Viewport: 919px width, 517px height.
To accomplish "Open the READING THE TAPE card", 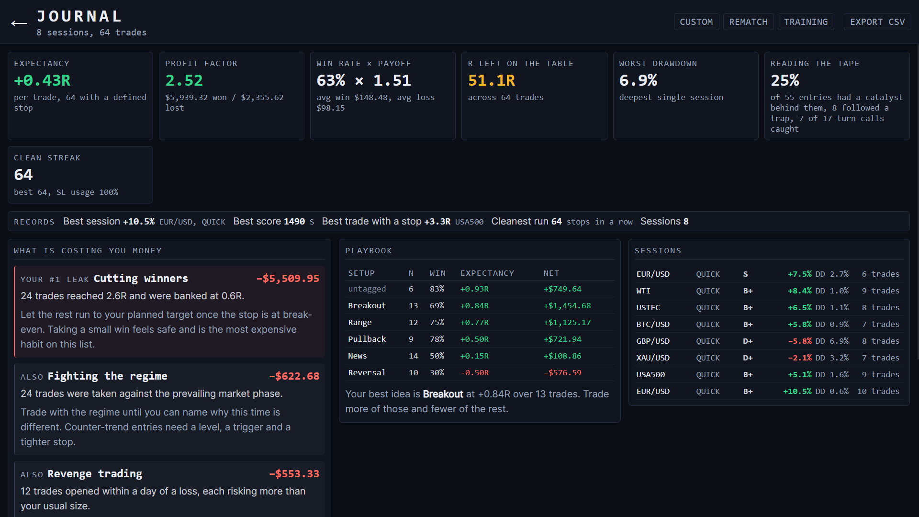I will [837, 96].
